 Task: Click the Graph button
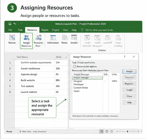129,90
